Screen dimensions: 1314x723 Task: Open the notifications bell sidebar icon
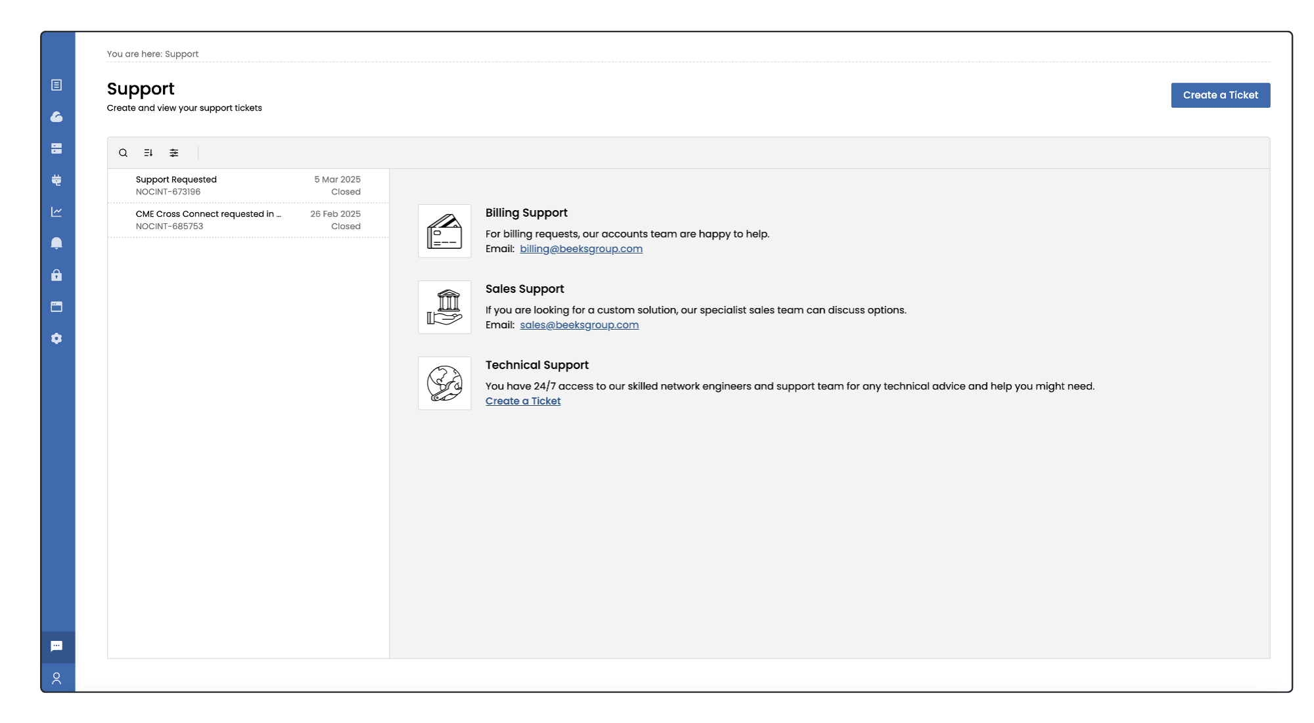coord(57,243)
